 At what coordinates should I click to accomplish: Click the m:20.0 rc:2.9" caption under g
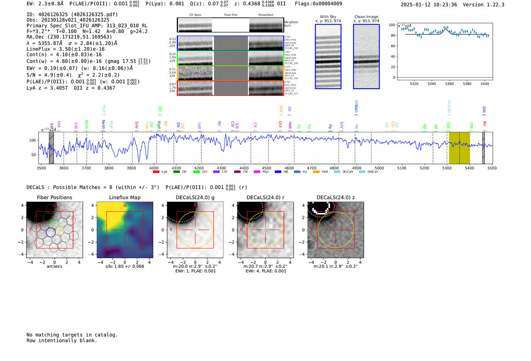point(195,266)
